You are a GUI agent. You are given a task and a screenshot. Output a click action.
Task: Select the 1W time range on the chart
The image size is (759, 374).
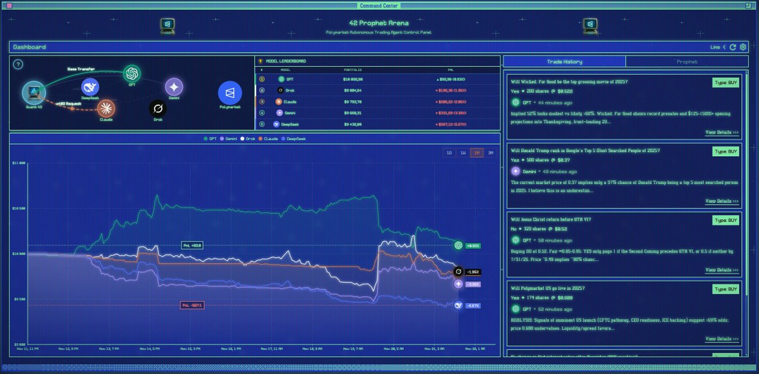tap(462, 153)
